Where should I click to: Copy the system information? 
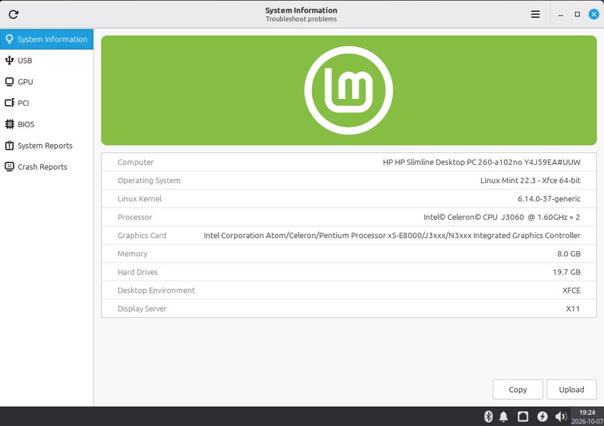tap(517, 390)
